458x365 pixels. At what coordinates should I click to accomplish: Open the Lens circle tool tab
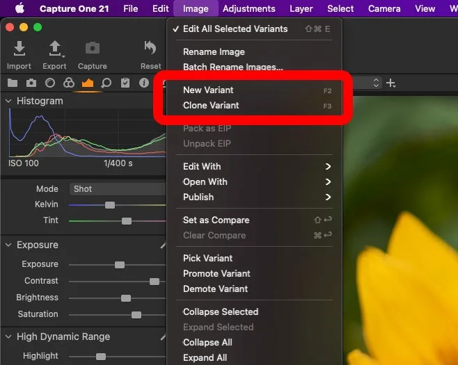[x=50, y=83]
